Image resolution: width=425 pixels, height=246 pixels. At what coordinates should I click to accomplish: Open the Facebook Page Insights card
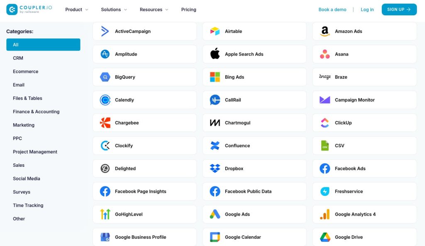[x=144, y=191]
